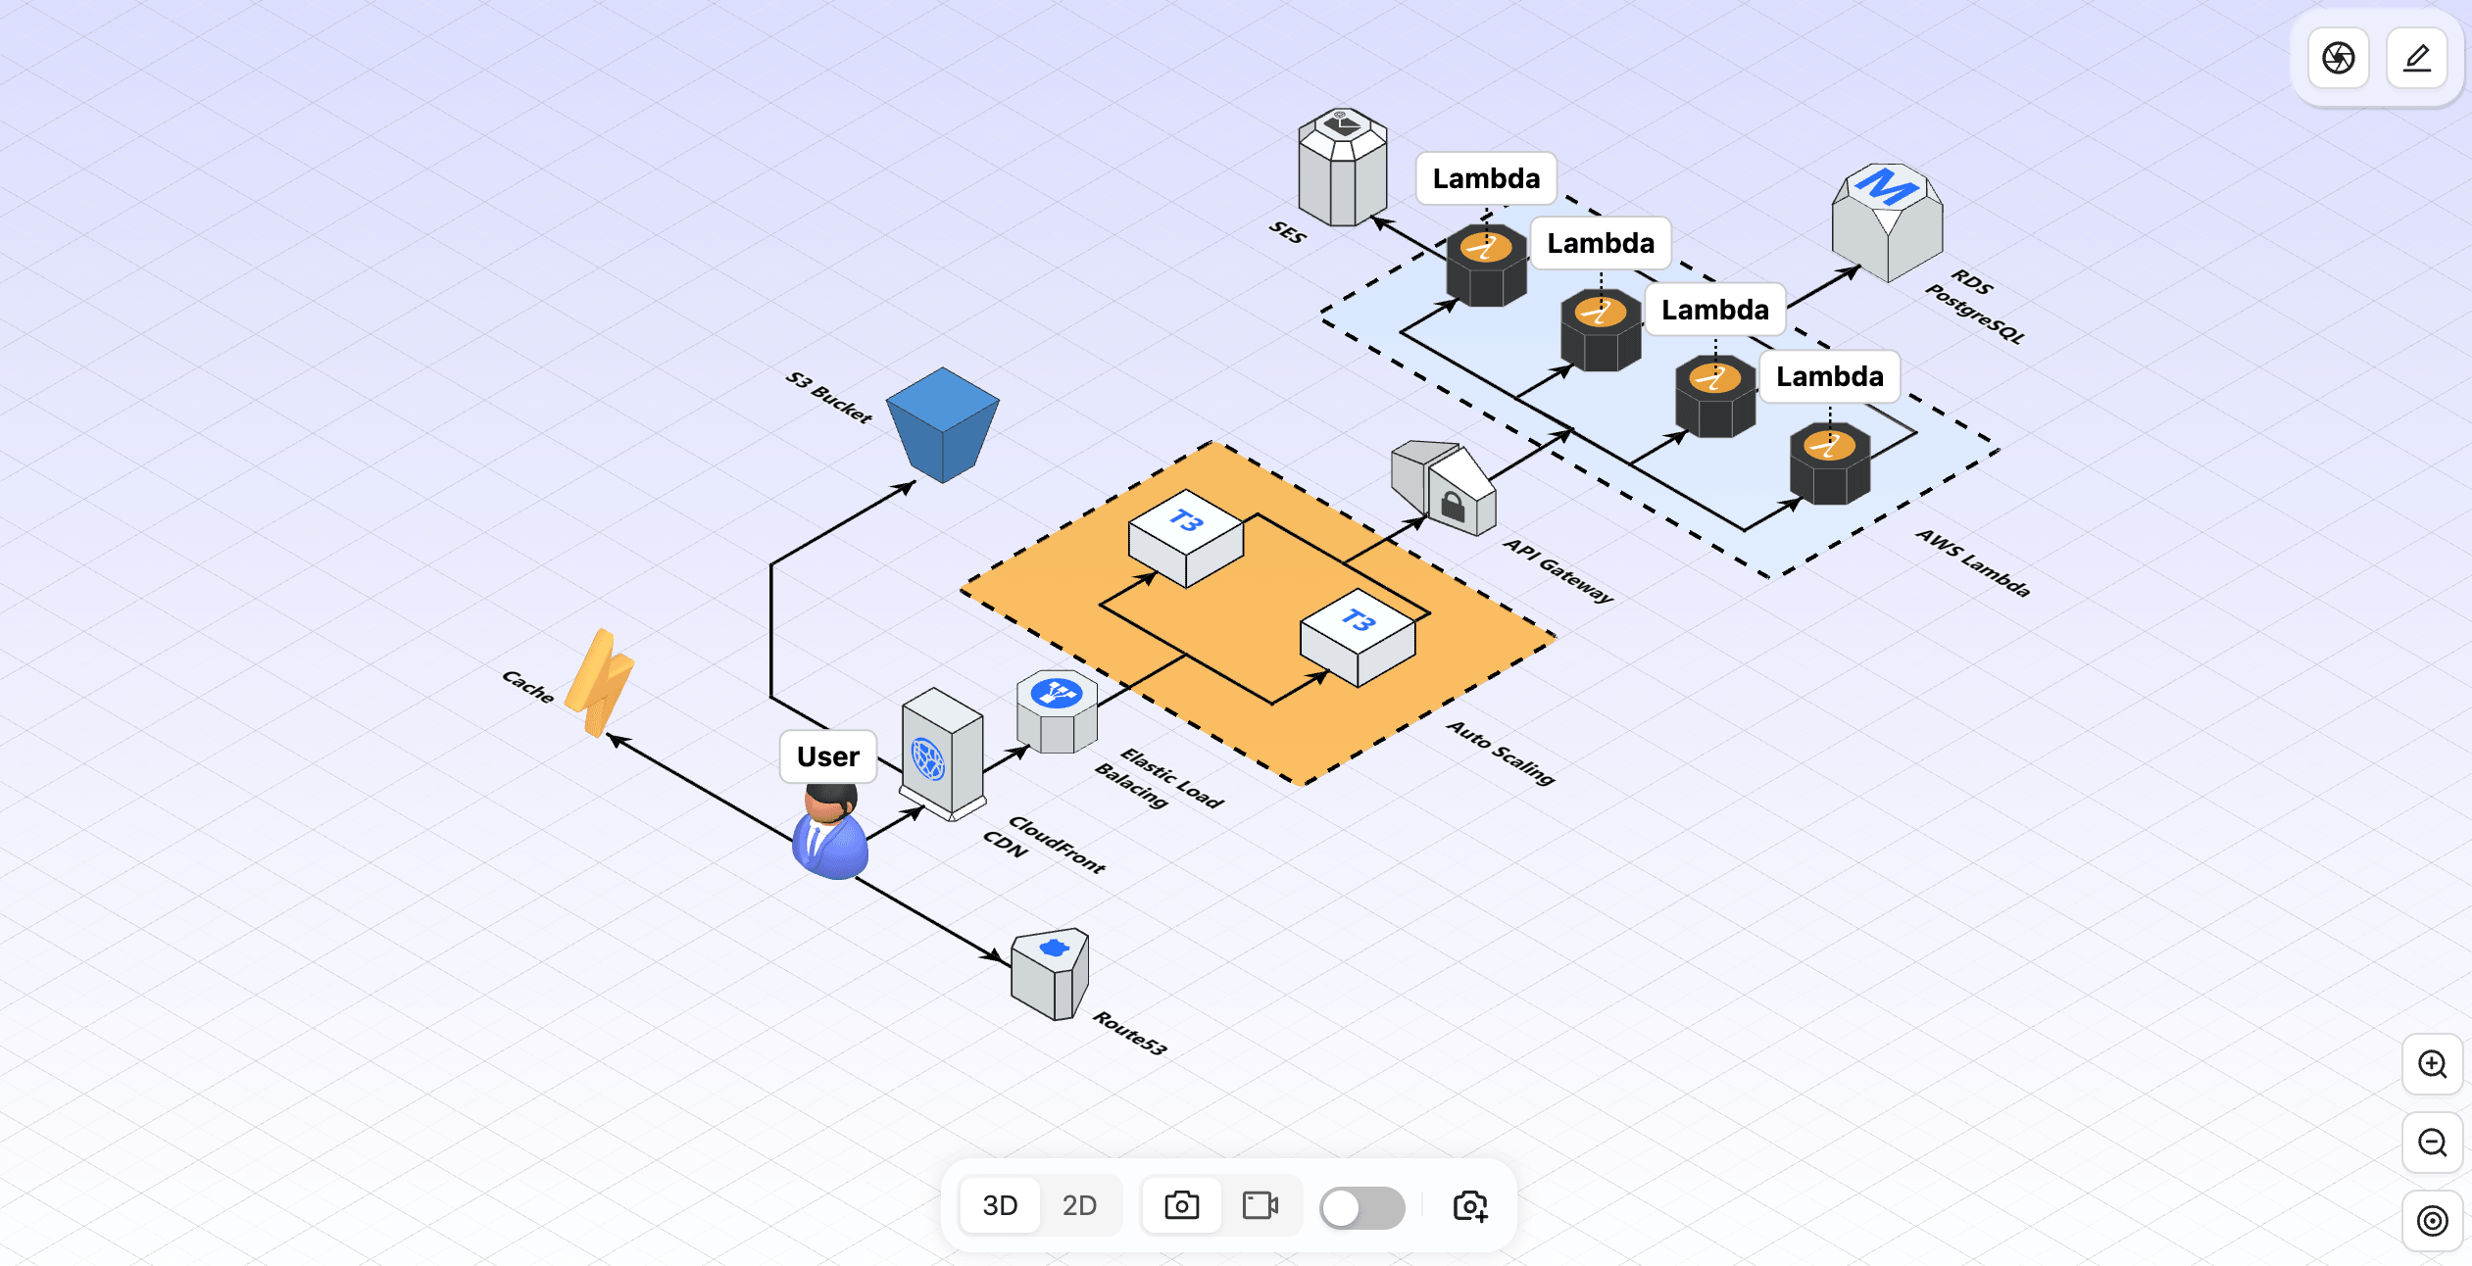The image size is (2472, 1266).
Task: Click the aperture render icon in top-right
Action: [x=2338, y=58]
